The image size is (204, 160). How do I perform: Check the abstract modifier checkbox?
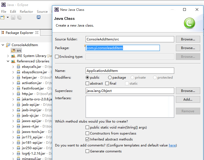[87, 84]
